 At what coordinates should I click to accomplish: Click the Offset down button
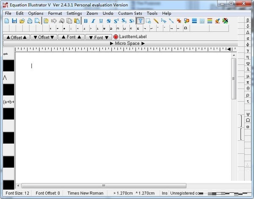[x=44, y=37]
